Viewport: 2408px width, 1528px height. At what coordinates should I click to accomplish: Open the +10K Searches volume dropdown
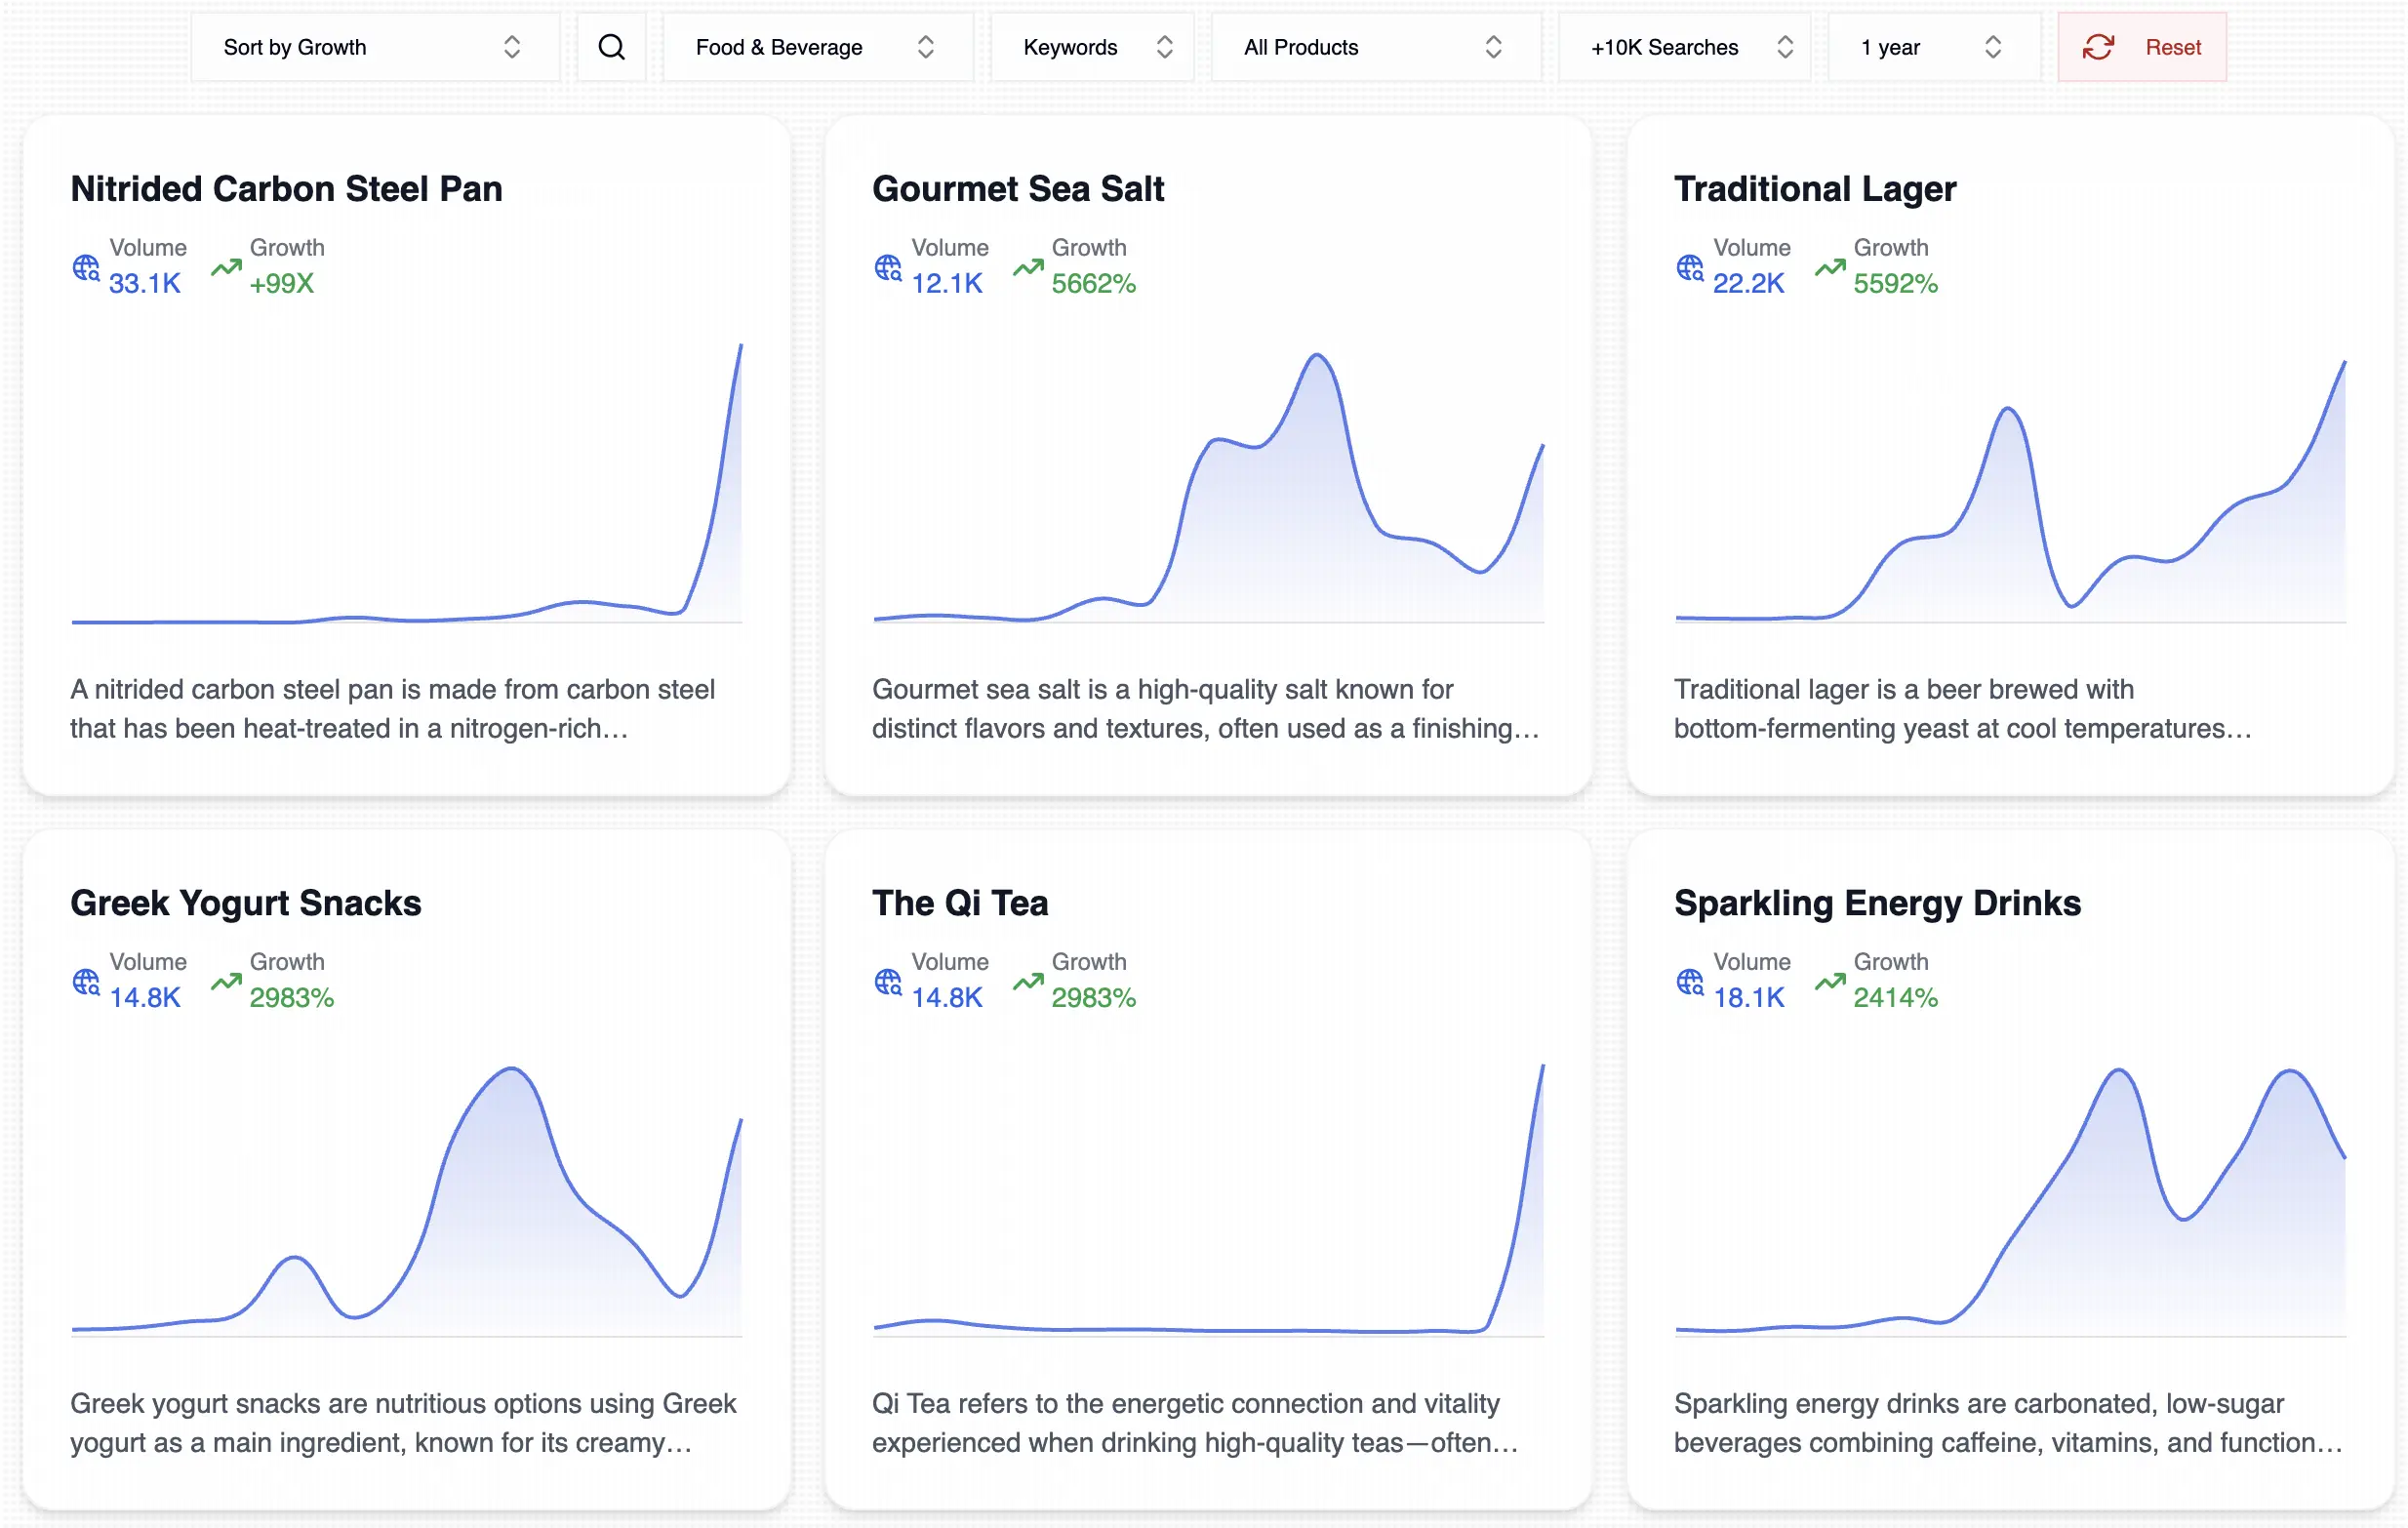tap(1683, 47)
